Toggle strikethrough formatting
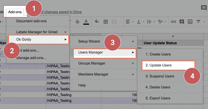 tap(78, 22)
